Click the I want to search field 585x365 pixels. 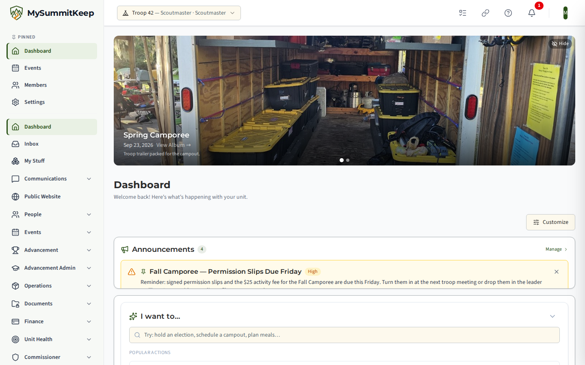coord(344,335)
